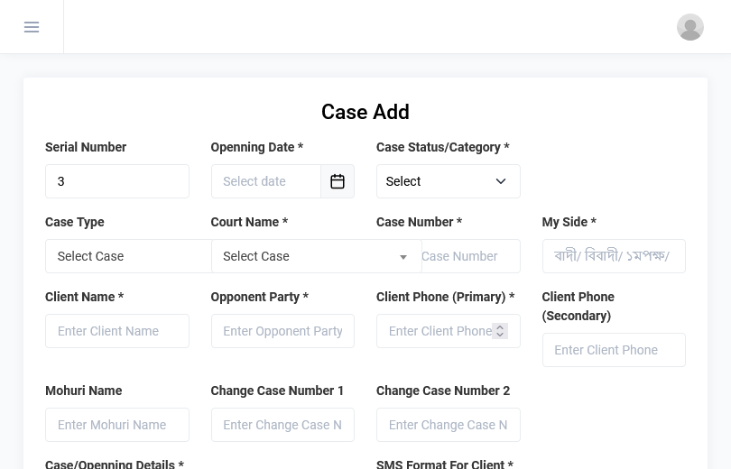Image resolution: width=731 pixels, height=469 pixels.
Task: Select the My Side text field
Action: coord(614,256)
